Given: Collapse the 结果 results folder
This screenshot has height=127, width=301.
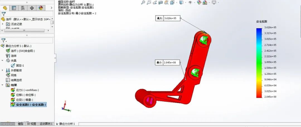Looking at the screenshot, I should [x=3, y=85].
